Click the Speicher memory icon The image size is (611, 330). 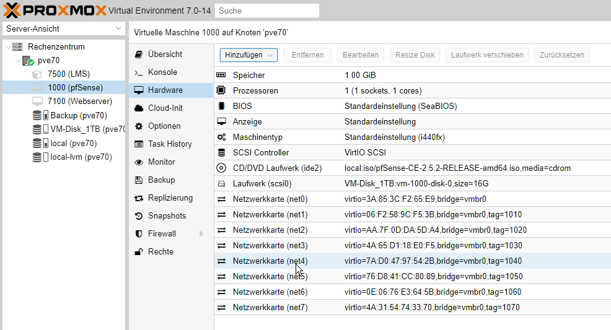(x=221, y=75)
